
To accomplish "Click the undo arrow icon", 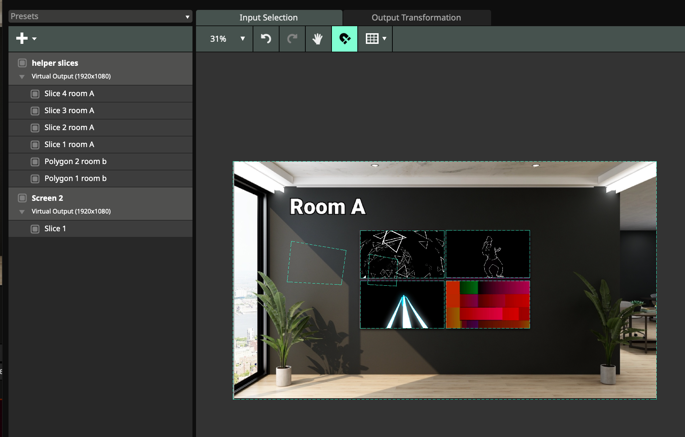I will pyautogui.click(x=266, y=39).
